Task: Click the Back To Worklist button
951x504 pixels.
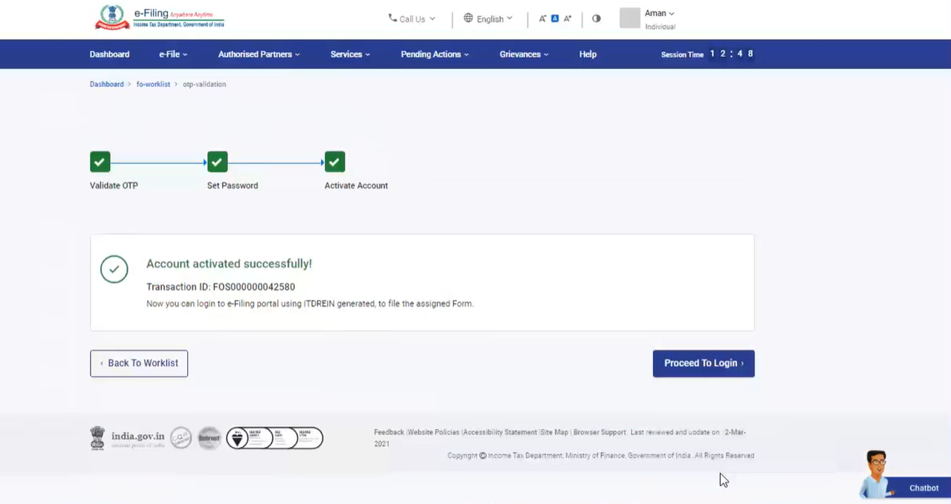Action: [139, 363]
